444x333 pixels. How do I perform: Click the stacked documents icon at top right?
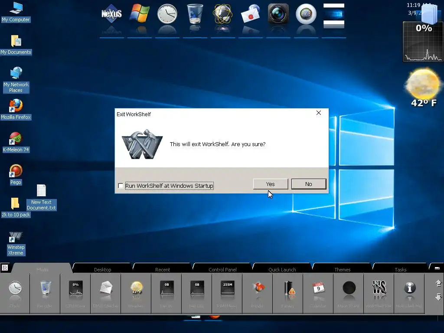point(430,13)
